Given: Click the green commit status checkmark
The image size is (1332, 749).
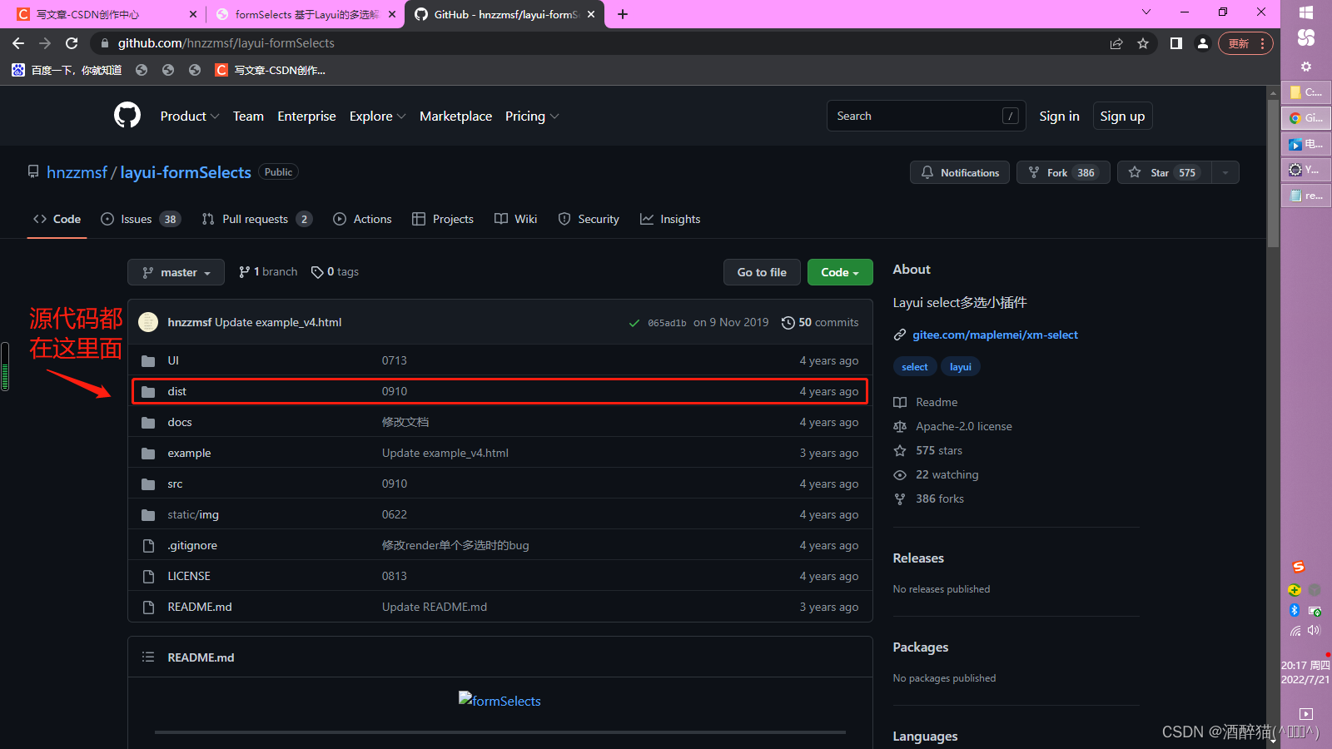Looking at the screenshot, I should [x=634, y=323].
